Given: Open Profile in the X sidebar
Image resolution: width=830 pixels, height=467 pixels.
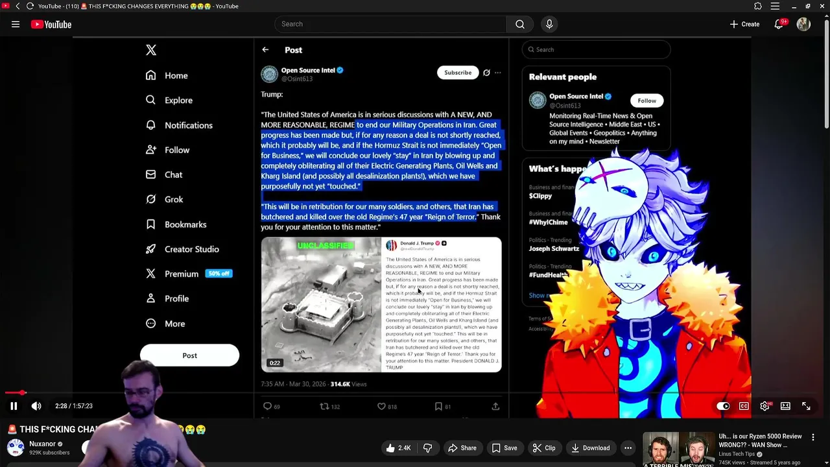Looking at the screenshot, I should coord(167,299).
